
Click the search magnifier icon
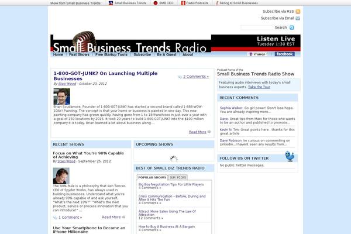coord(292,27)
